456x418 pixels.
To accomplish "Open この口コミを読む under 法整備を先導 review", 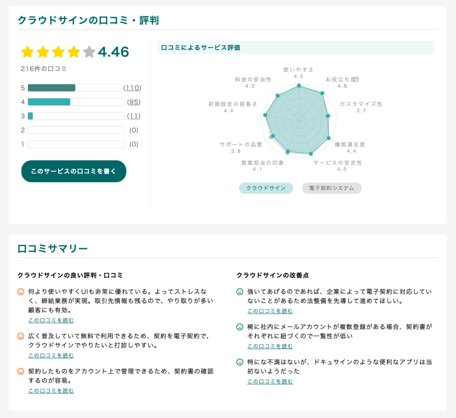I will point(270,311).
